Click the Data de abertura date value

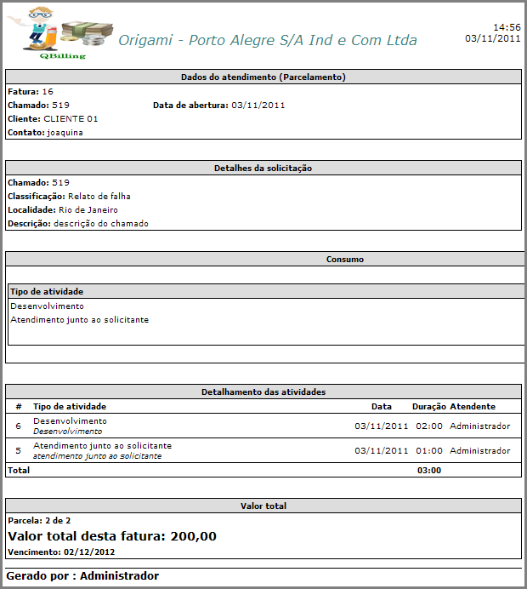258,106
